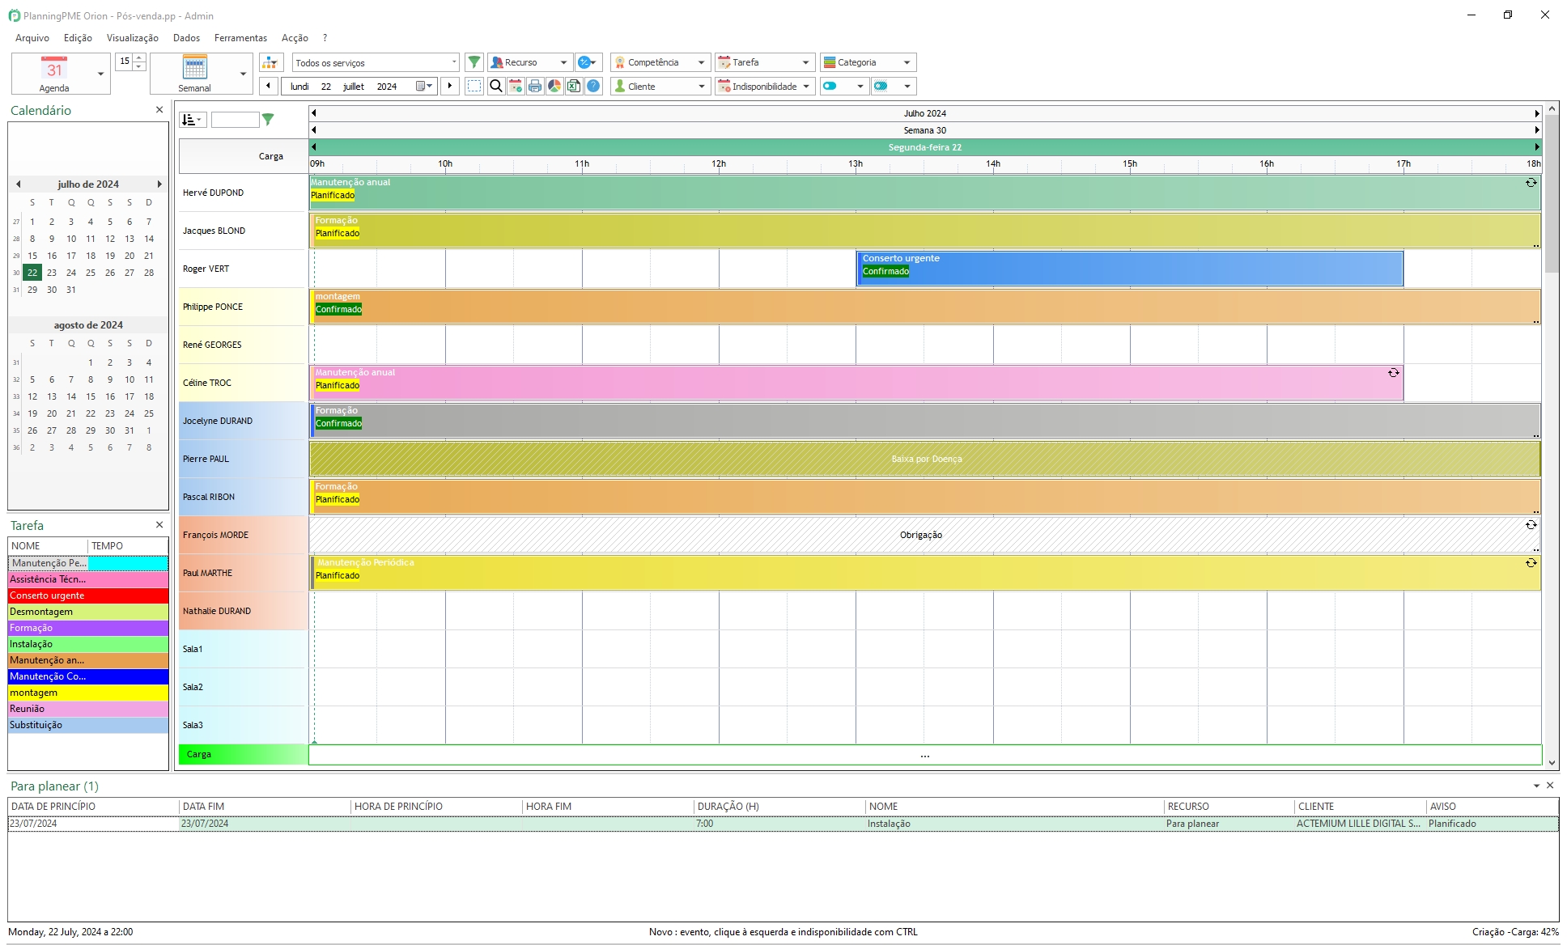1567x945 pixels.
Task: Go to the previous month in the mini calendar
Action: (18, 184)
